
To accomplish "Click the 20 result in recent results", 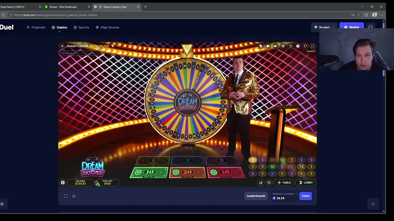I will click(x=272, y=160).
